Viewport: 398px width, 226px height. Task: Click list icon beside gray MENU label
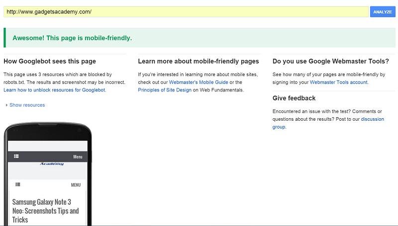(x=18, y=184)
